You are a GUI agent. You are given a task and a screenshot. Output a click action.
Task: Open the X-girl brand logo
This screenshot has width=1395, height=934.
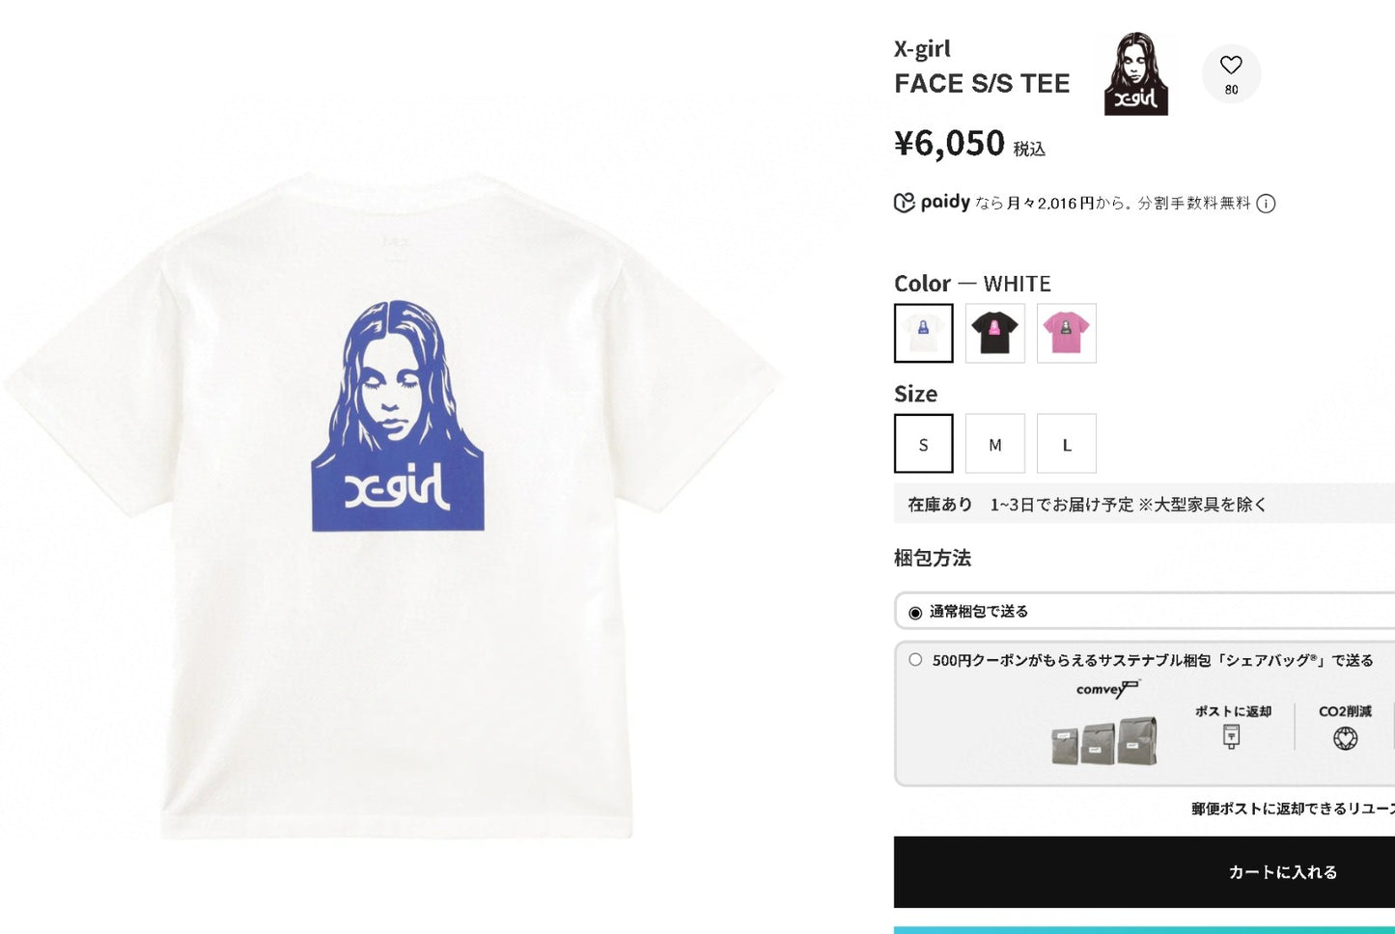pos(1136,74)
